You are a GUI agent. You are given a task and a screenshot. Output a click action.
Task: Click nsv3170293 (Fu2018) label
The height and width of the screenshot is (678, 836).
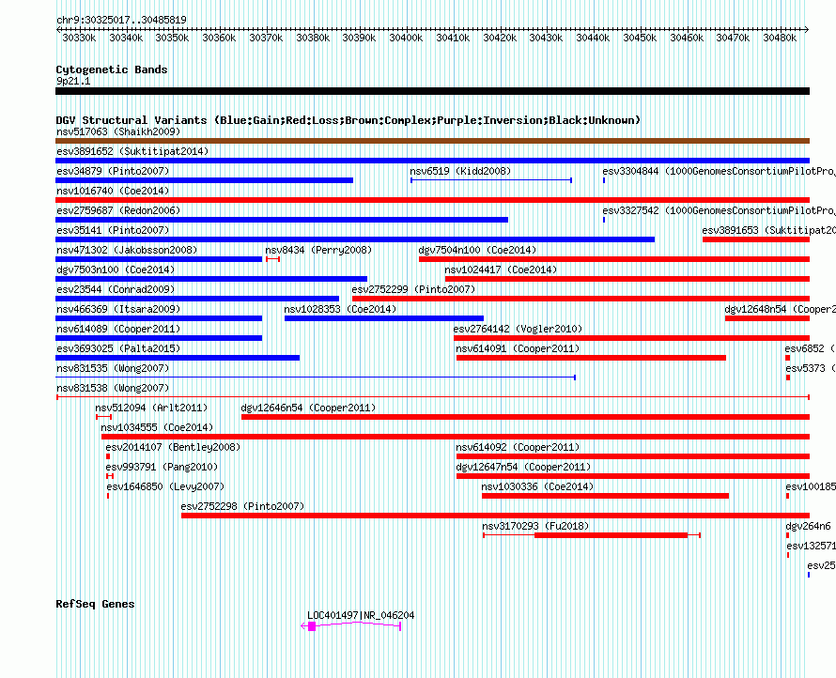pos(535,526)
